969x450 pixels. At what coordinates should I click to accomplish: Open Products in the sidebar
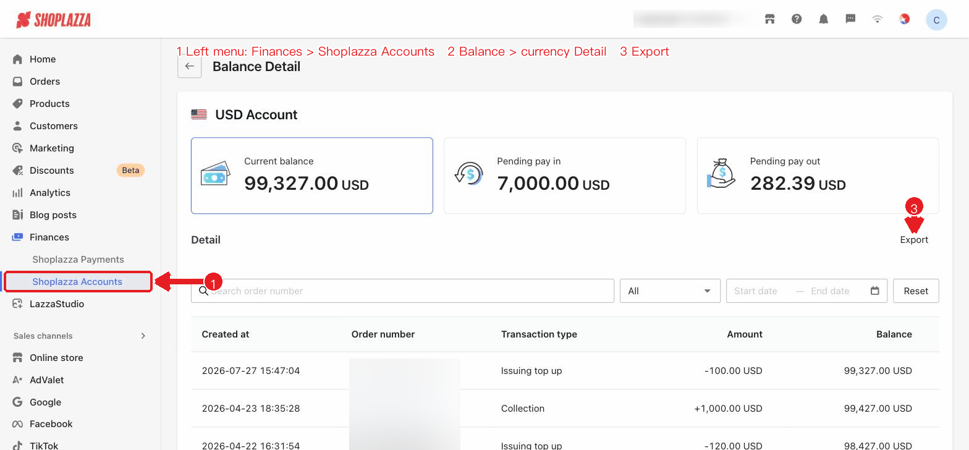(49, 104)
